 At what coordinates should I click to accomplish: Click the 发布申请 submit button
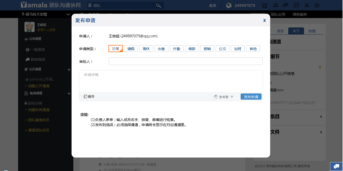point(251,97)
